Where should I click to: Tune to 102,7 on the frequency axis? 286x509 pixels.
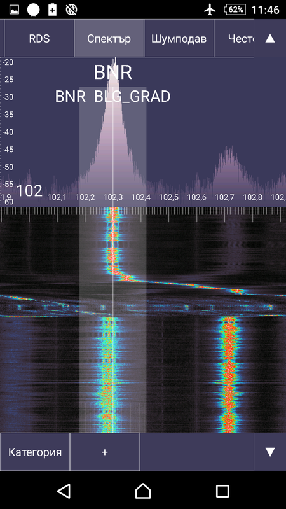224,197
